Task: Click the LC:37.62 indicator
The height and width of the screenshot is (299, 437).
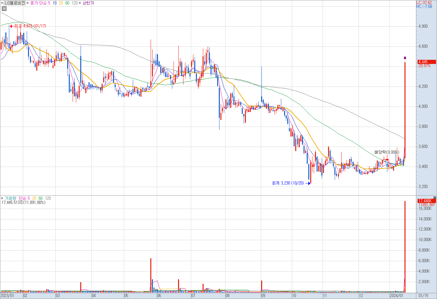Action: (424, 3)
